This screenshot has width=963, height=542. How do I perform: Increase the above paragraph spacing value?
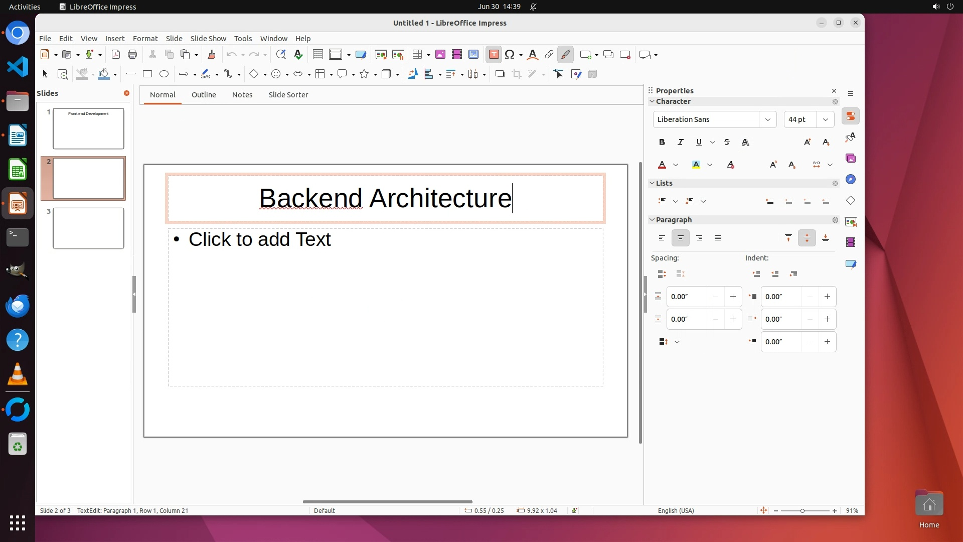[733, 297]
